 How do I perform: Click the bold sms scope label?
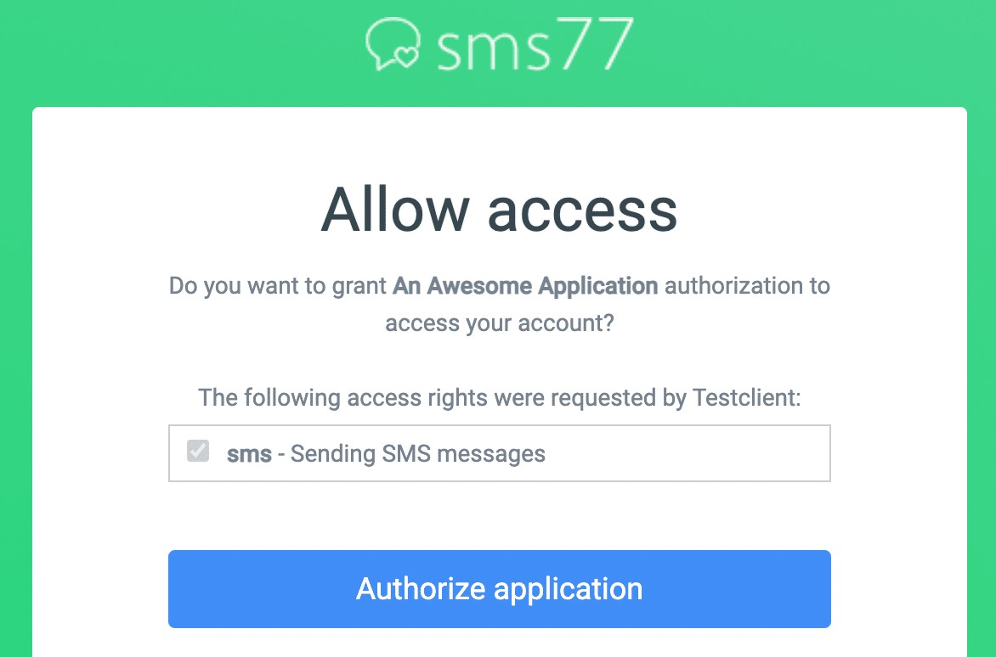(x=249, y=454)
